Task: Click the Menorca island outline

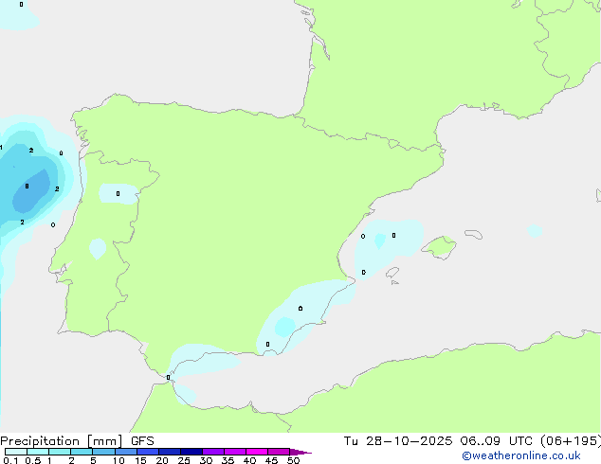Action: tap(474, 234)
